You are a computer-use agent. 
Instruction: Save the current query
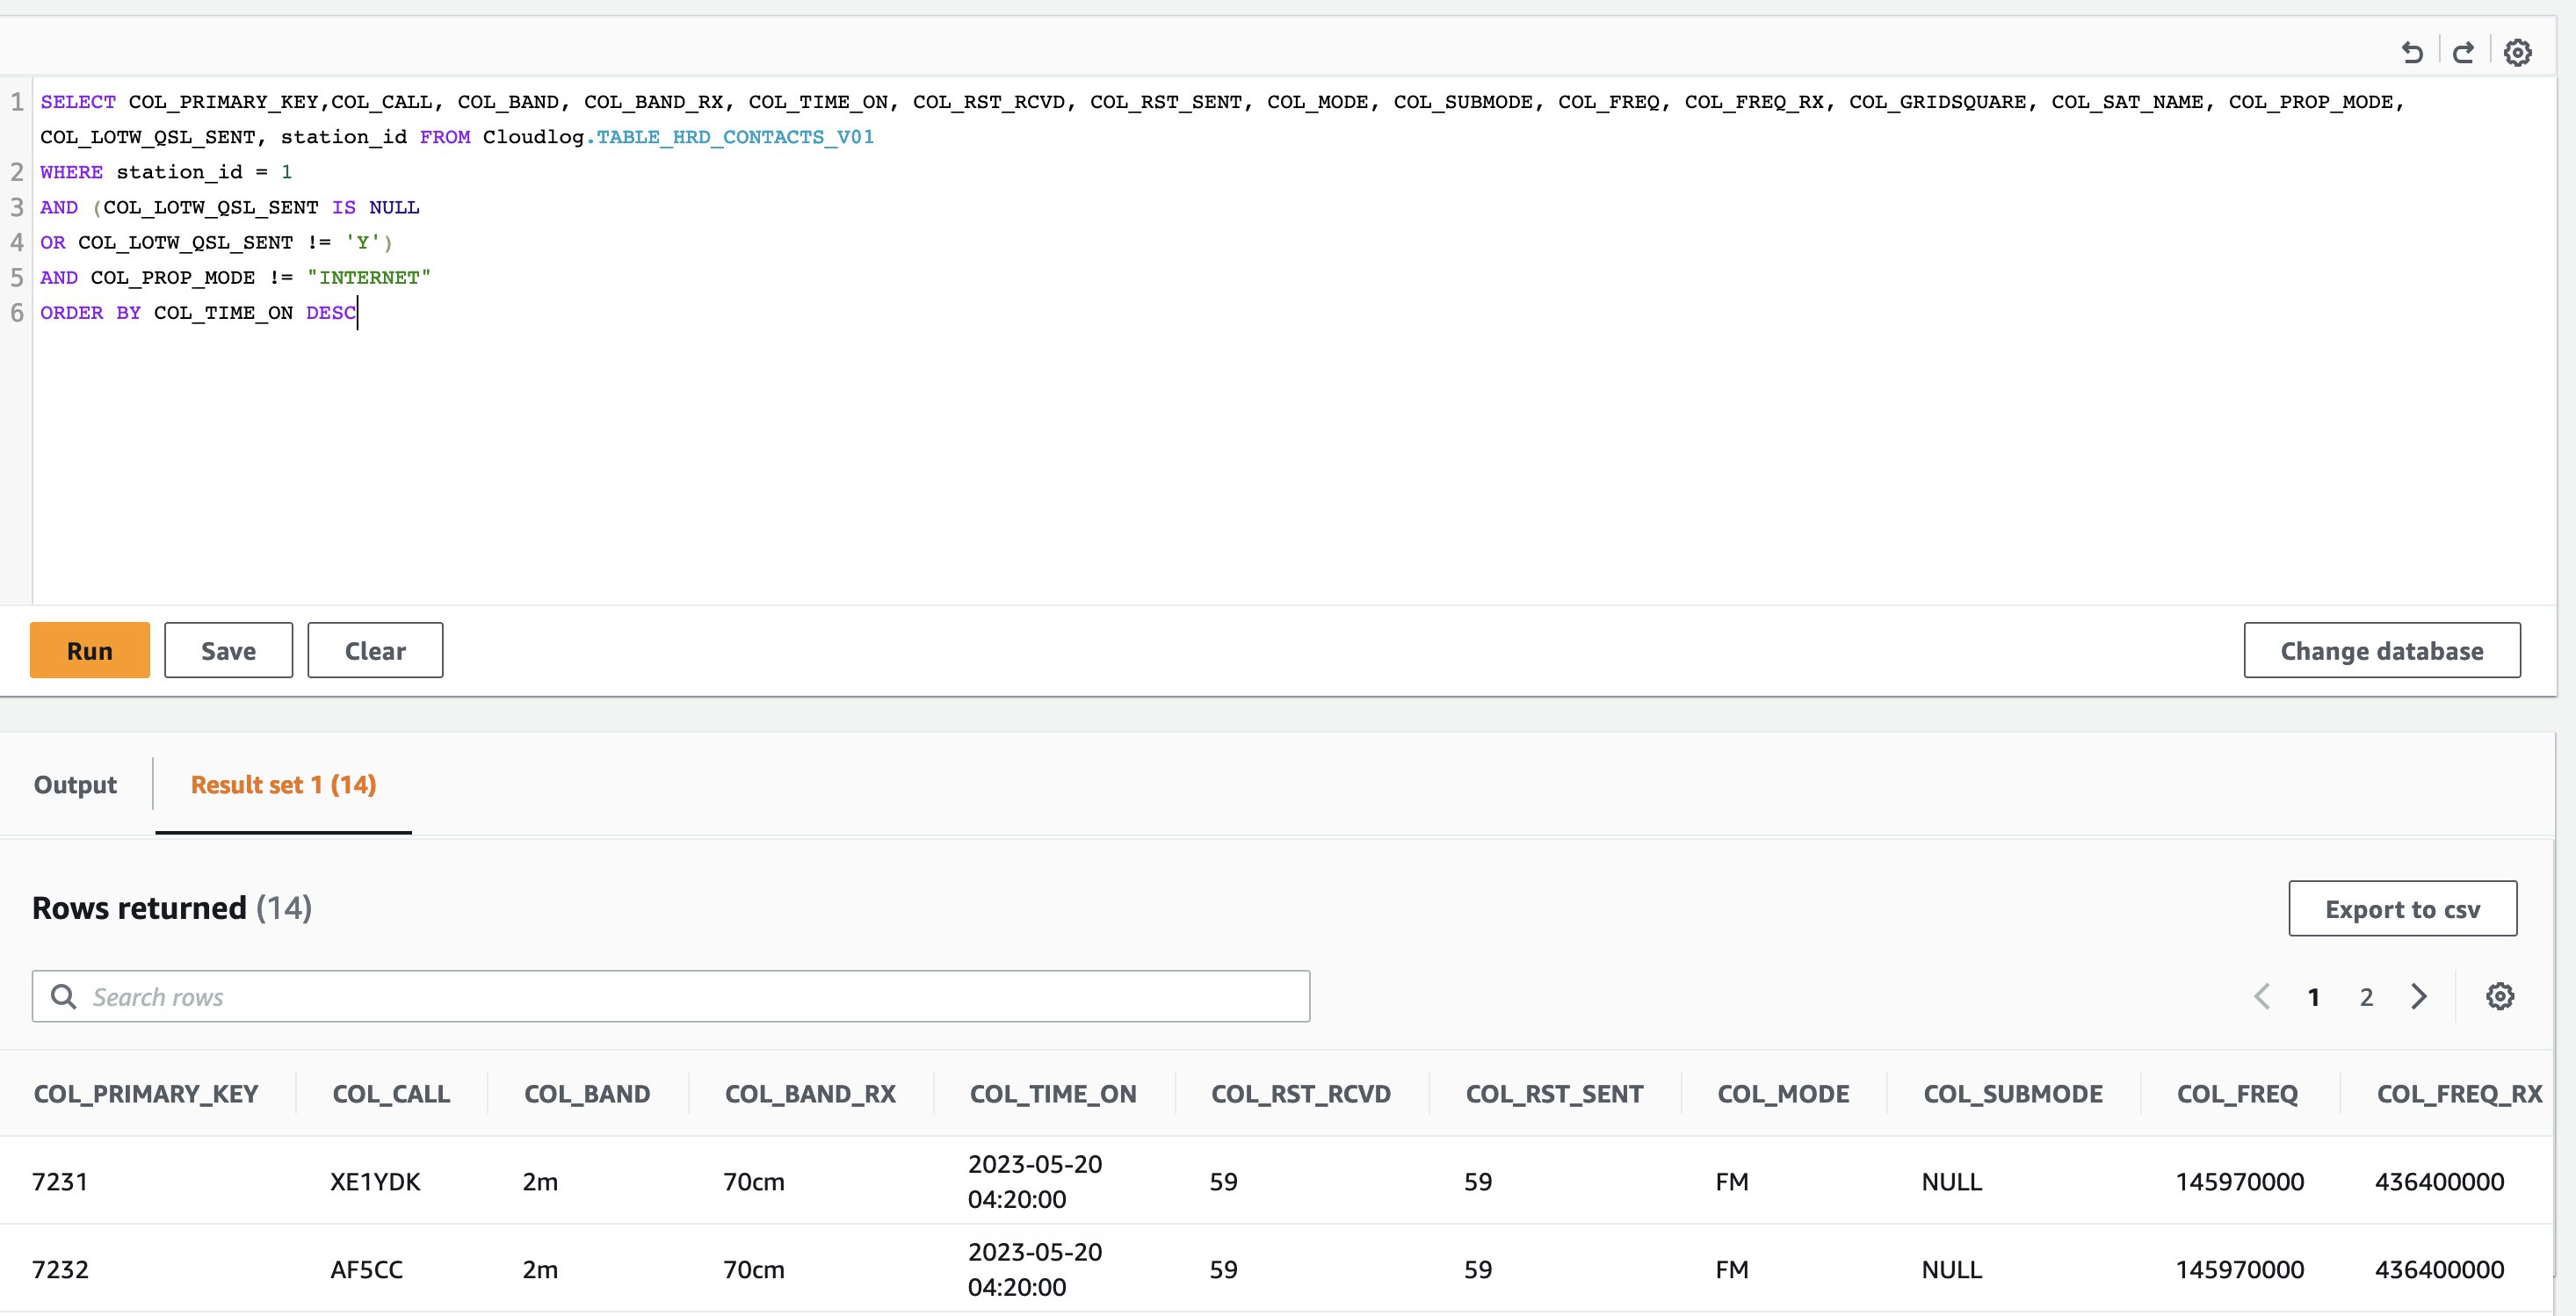[228, 650]
